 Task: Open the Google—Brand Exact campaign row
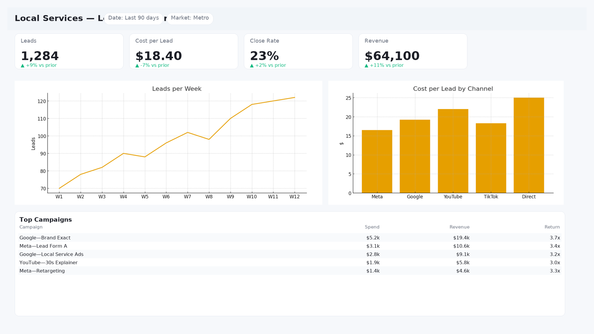(x=290, y=238)
